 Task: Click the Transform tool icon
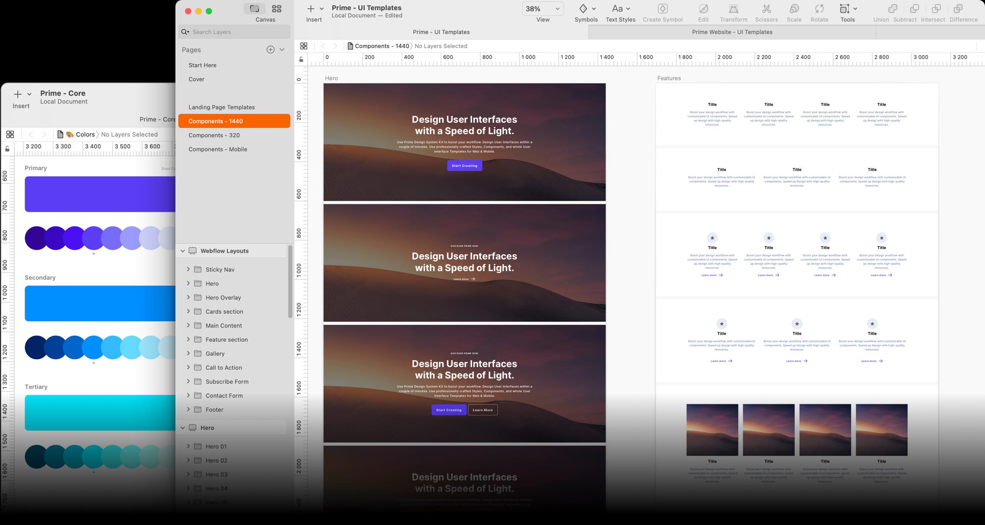pos(733,9)
